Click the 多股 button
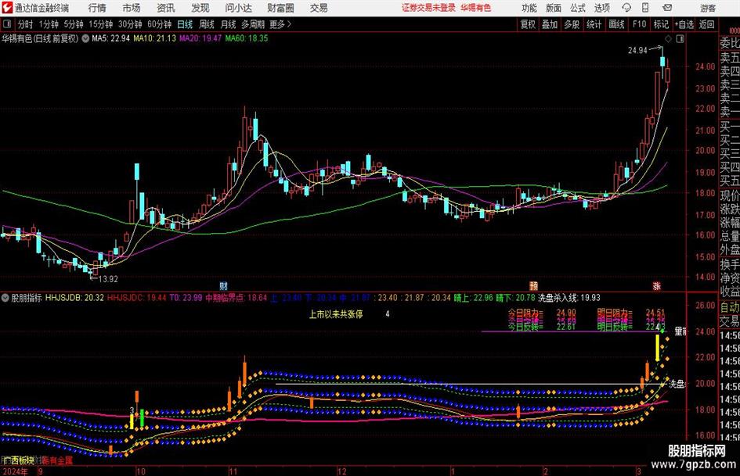Viewport: 740px width, 476px height. [x=572, y=24]
